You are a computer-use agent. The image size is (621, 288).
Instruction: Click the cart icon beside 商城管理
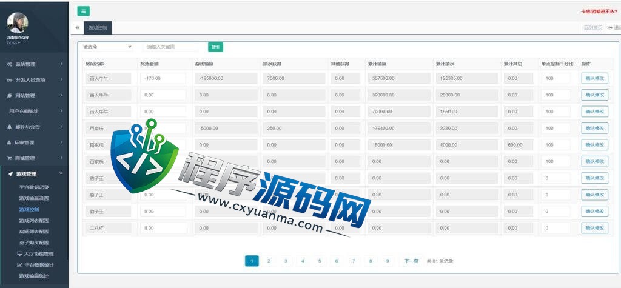10,158
